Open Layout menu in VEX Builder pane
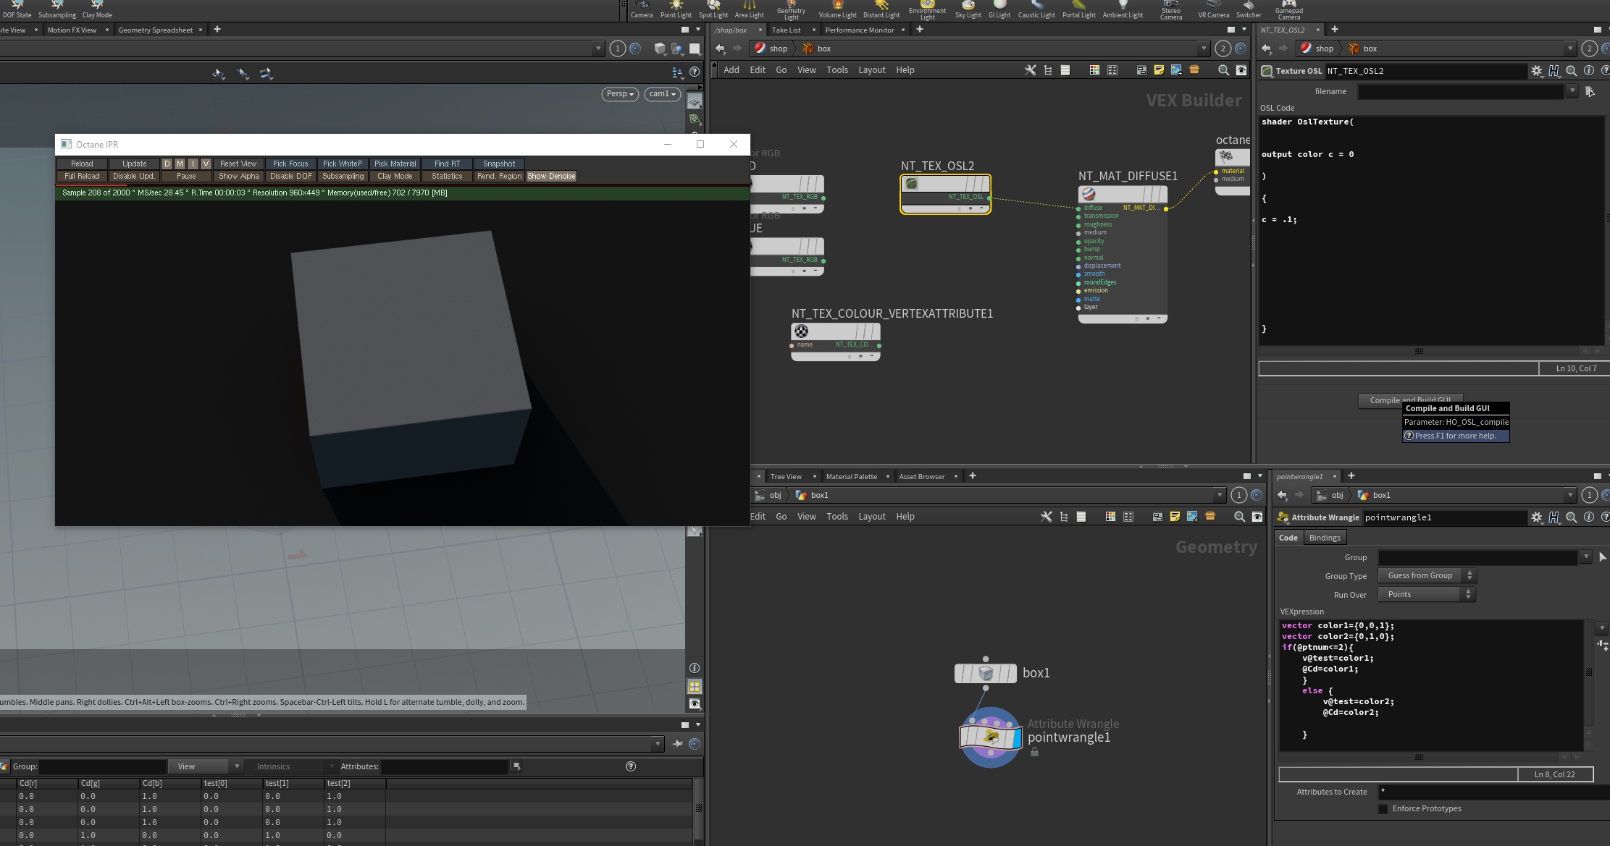This screenshot has height=846, width=1610. click(x=871, y=70)
